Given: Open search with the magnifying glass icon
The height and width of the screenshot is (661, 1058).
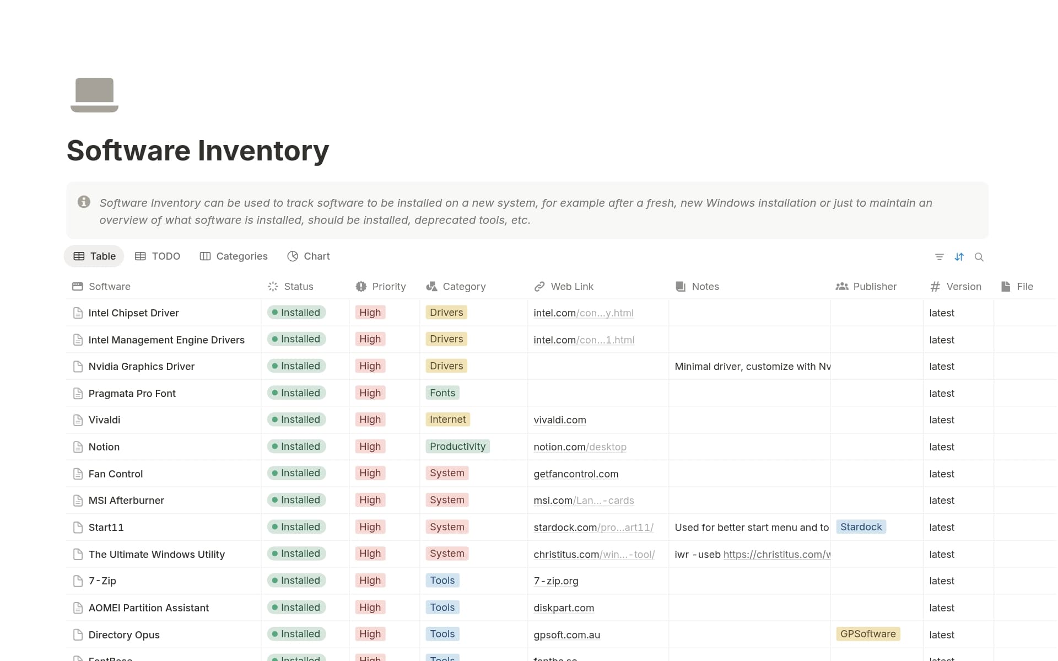Looking at the screenshot, I should [980, 256].
